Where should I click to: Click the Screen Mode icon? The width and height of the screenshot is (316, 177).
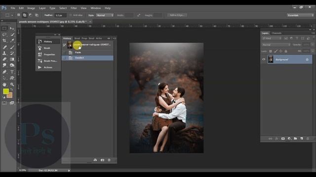point(12,103)
